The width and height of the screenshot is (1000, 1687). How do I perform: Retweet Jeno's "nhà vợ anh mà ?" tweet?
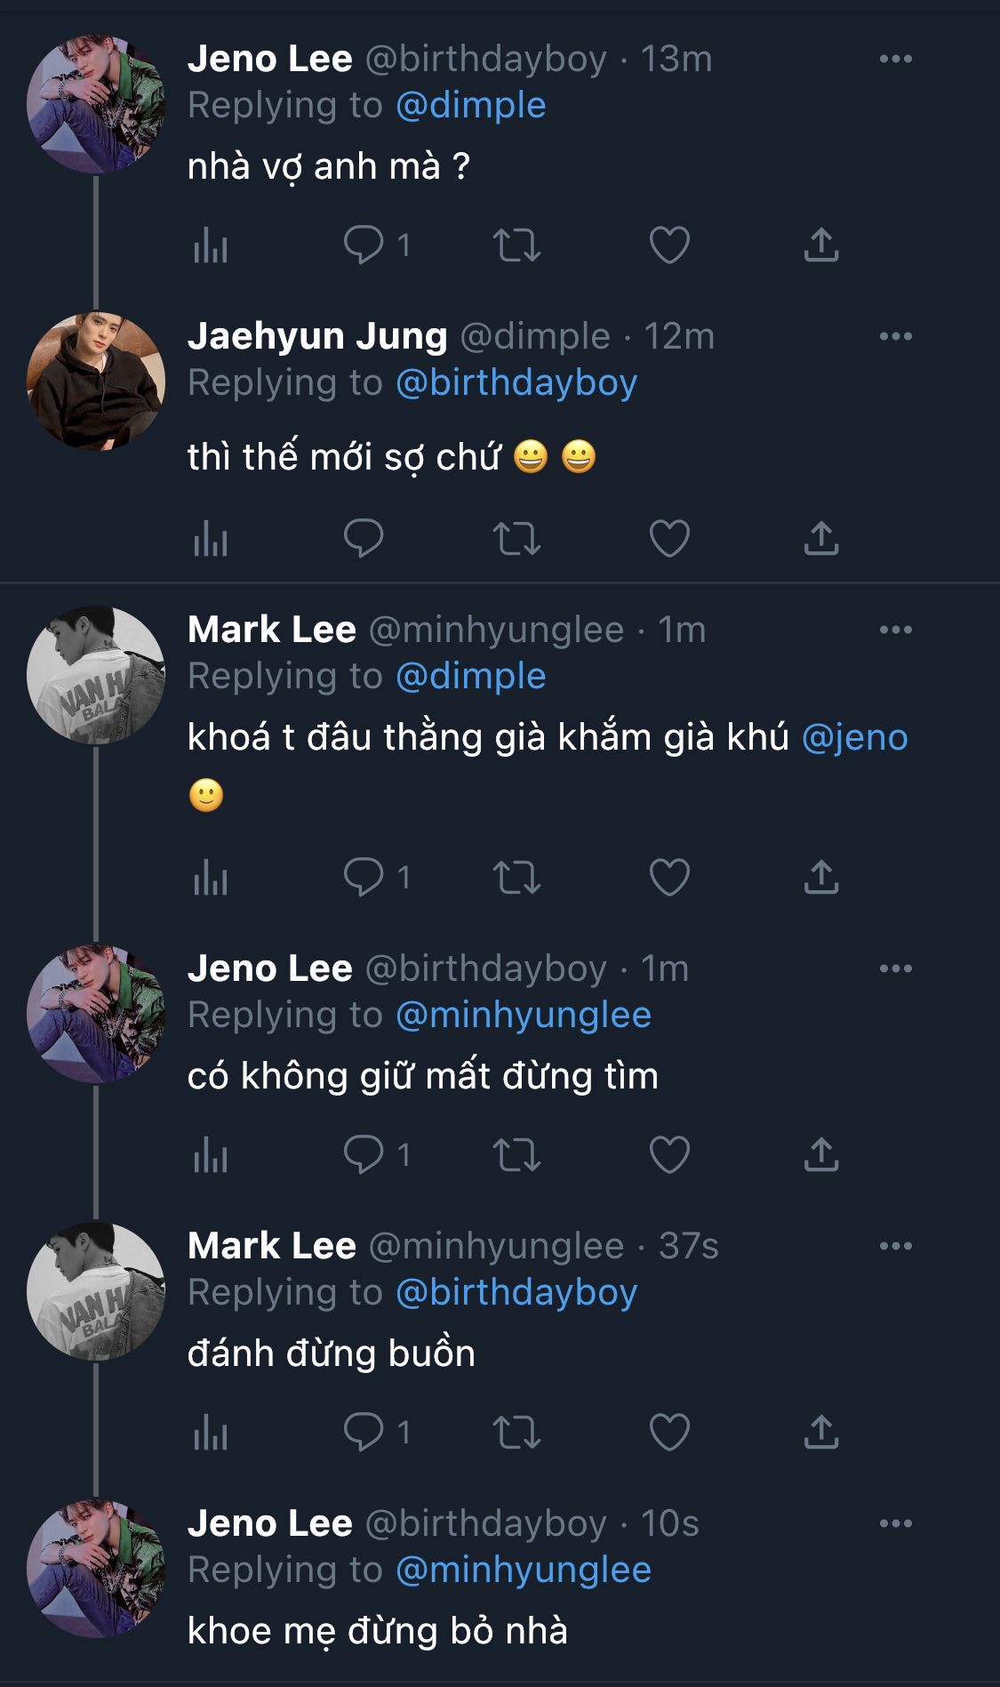[x=516, y=245]
